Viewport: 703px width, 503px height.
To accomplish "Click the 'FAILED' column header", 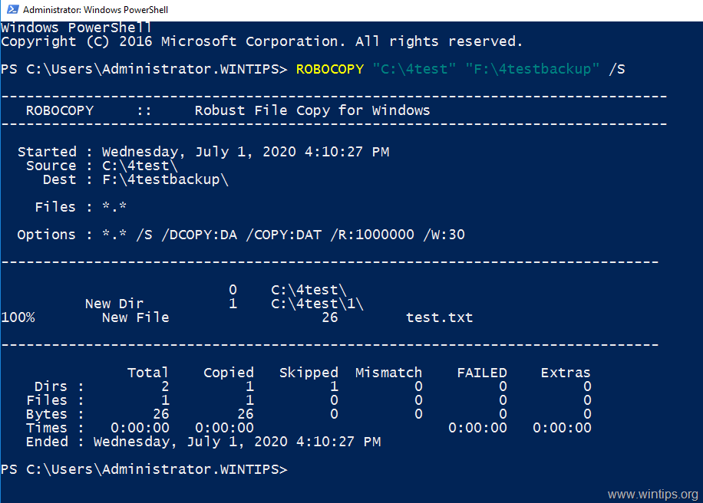I will pos(482,373).
